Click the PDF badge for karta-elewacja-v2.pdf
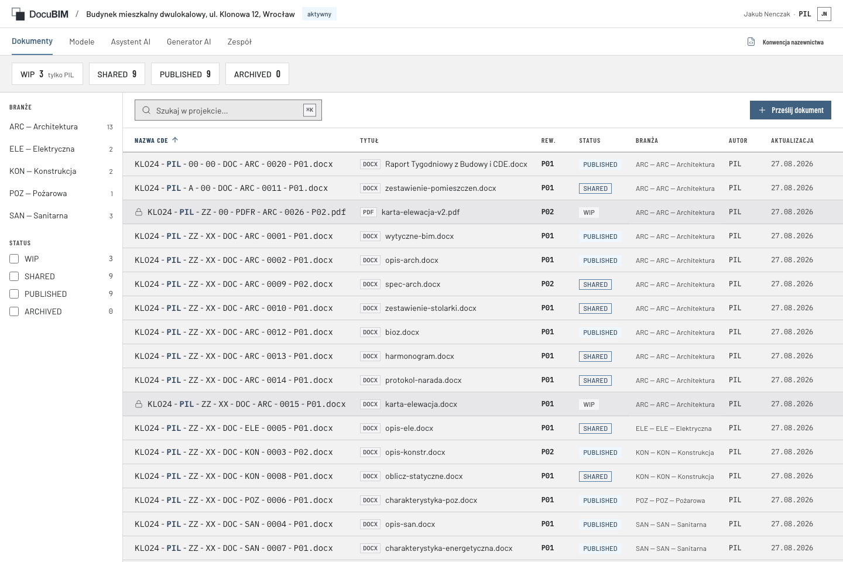This screenshot has width=843, height=562. (x=368, y=212)
